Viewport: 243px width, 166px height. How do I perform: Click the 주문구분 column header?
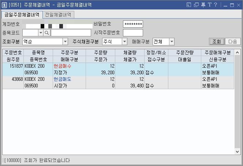tap(69, 52)
